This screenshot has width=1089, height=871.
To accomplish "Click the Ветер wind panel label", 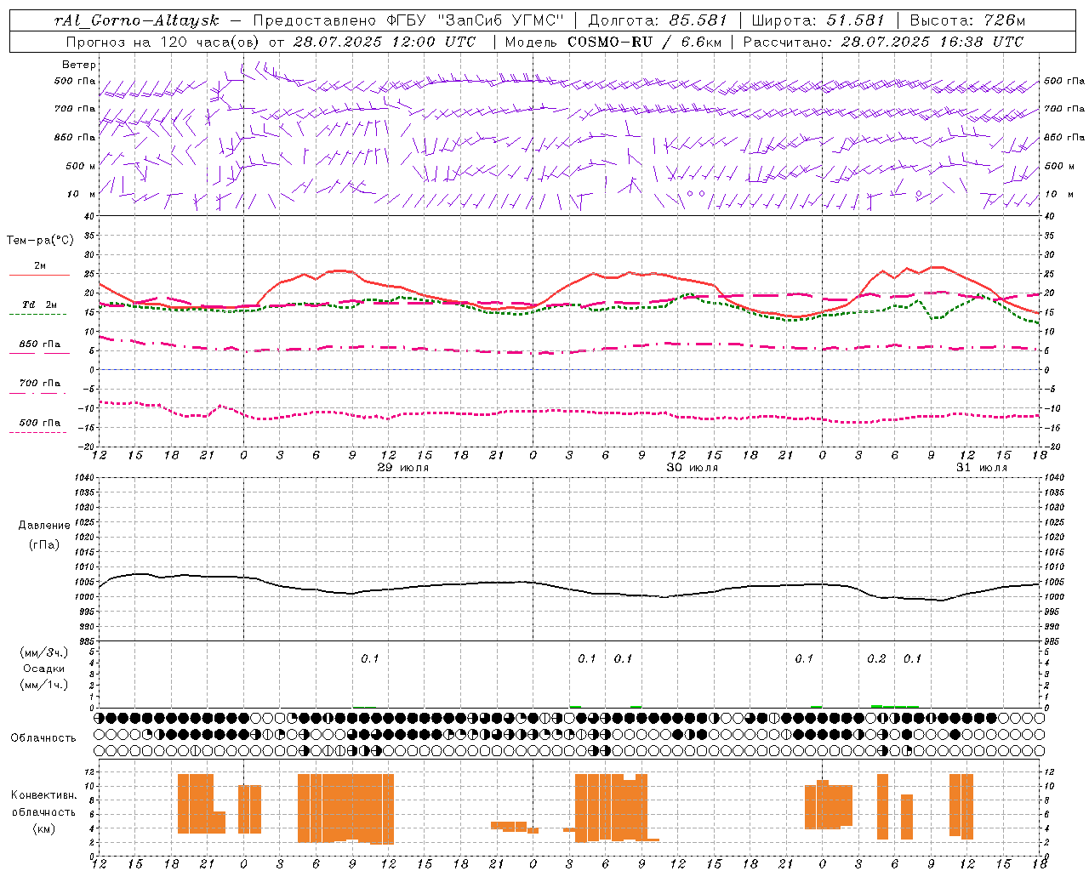I will pyautogui.click(x=79, y=65).
